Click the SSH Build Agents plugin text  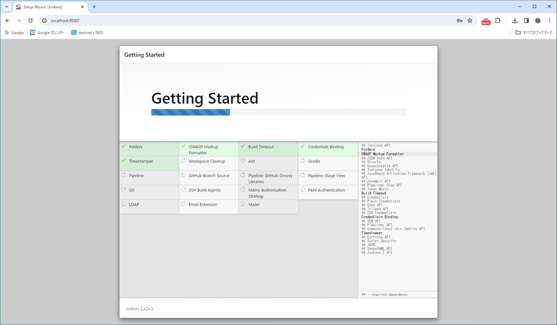[205, 190]
